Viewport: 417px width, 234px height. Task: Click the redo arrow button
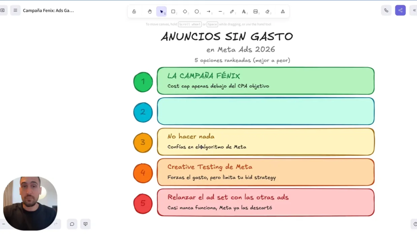pos(56,224)
